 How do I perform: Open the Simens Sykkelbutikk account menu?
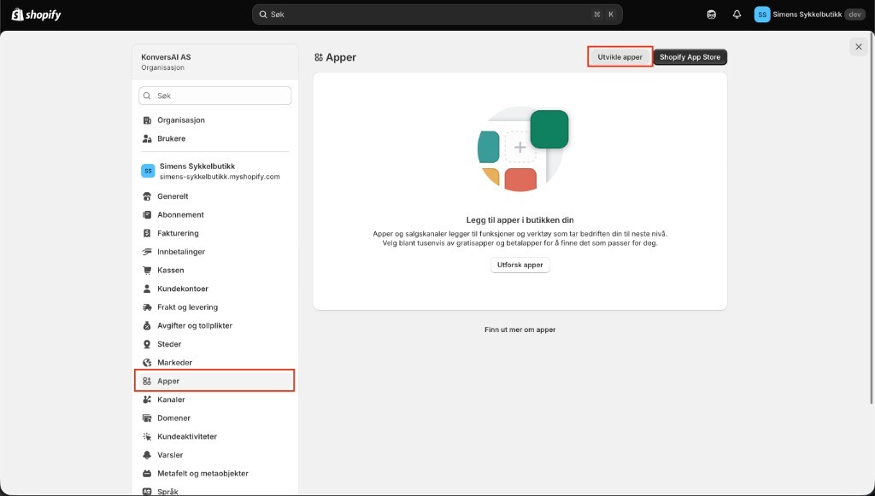coord(810,15)
